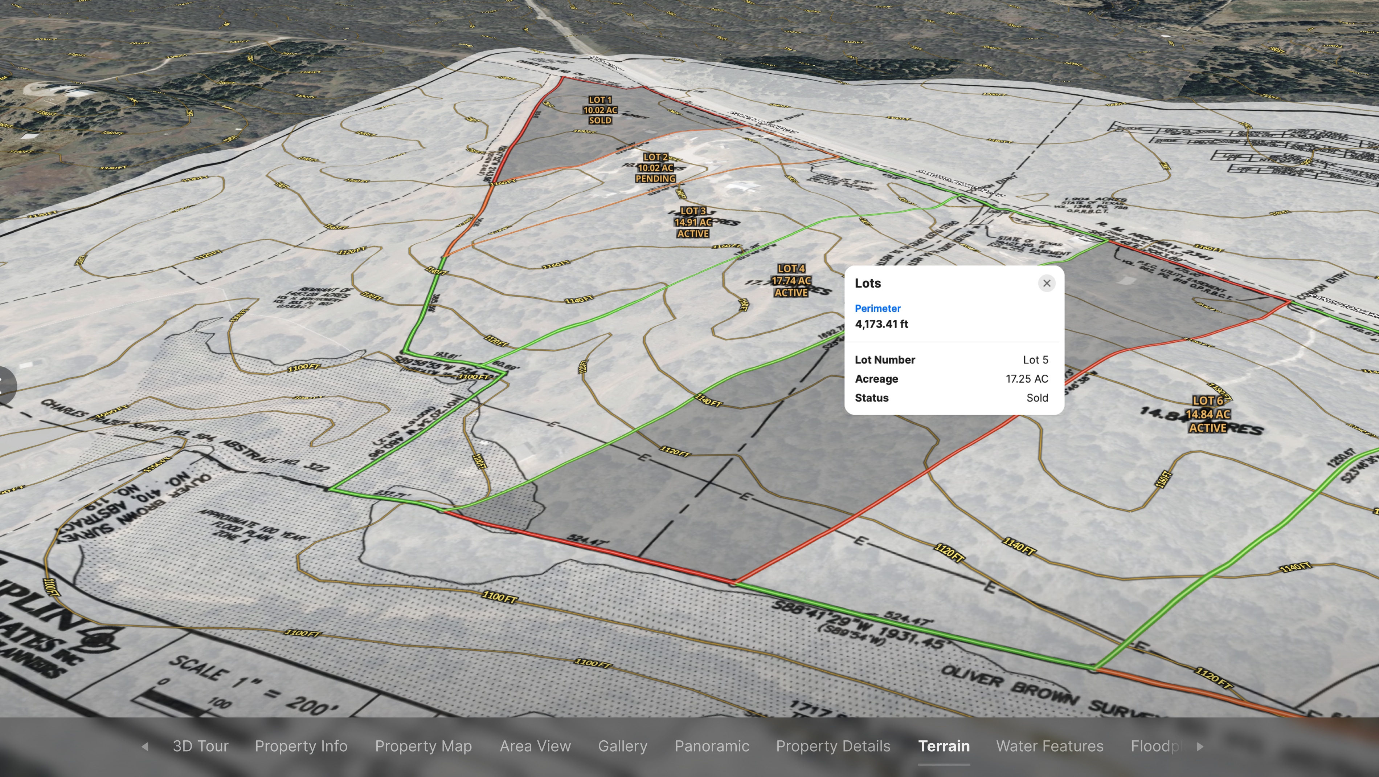1379x777 pixels.
Task: Select the 17.25 AC acreage value
Action: coord(1027,379)
